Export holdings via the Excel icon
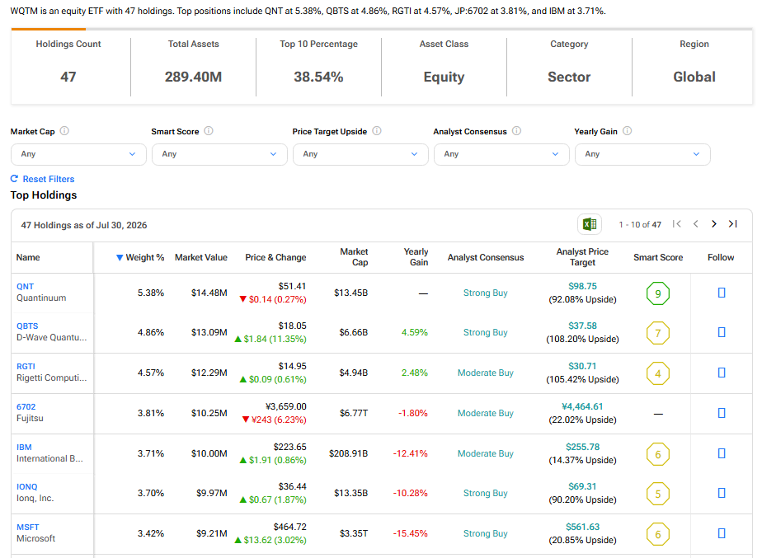The width and height of the screenshot is (762, 558). coord(590,224)
